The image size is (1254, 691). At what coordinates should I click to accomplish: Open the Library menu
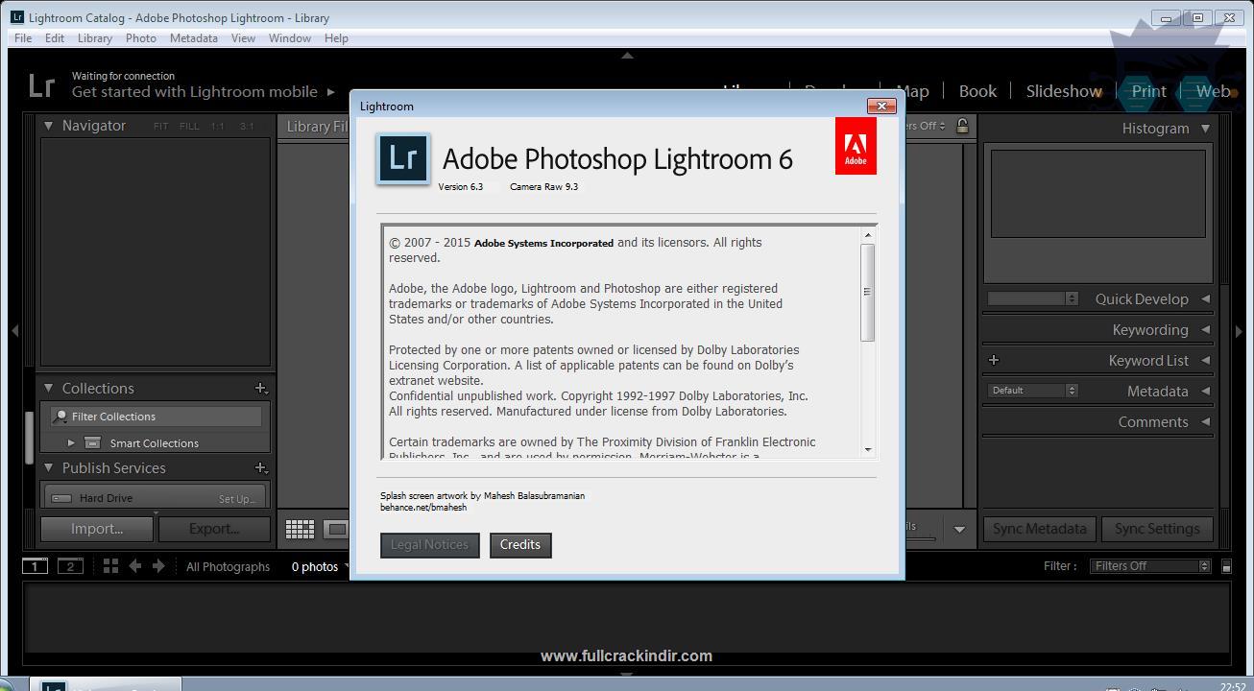pos(95,38)
